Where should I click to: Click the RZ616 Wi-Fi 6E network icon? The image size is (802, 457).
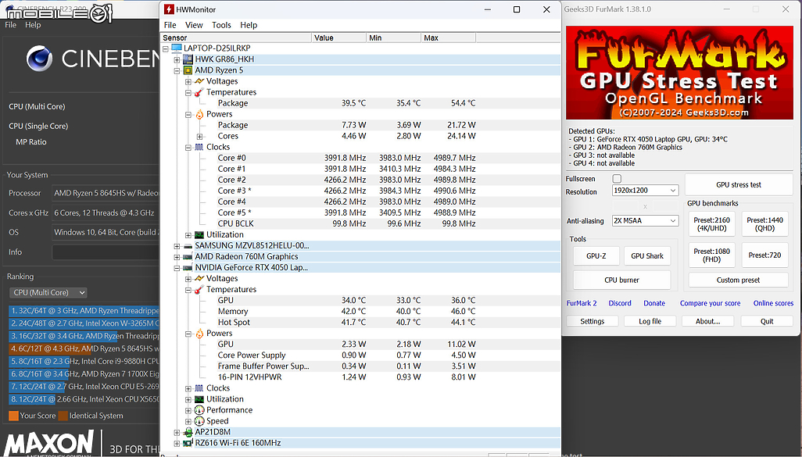coord(188,443)
